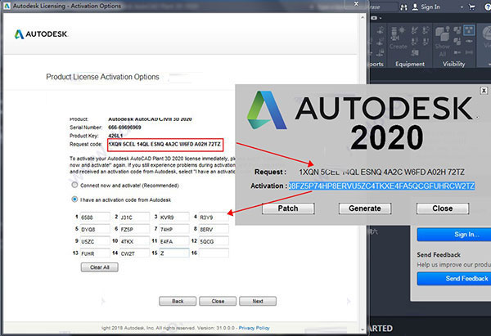The image size is (491, 336).
Task: Click the search box in AutoCAD title bar
Action: [x=383, y=7]
